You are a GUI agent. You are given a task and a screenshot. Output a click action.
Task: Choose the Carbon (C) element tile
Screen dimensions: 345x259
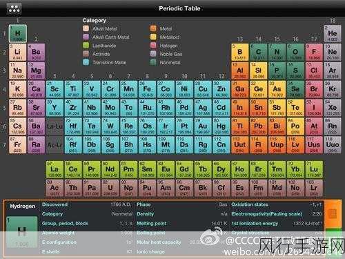click(x=258, y=52)
